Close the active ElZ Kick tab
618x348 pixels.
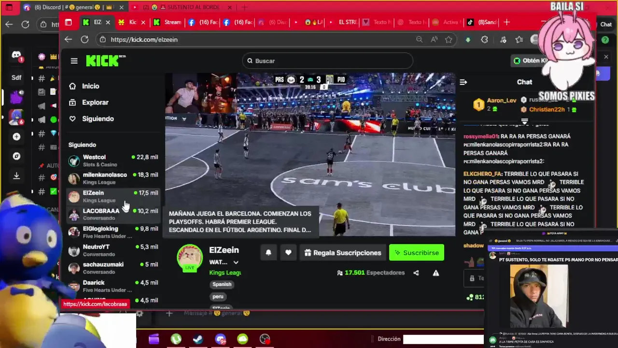click(x=108, y=22)
